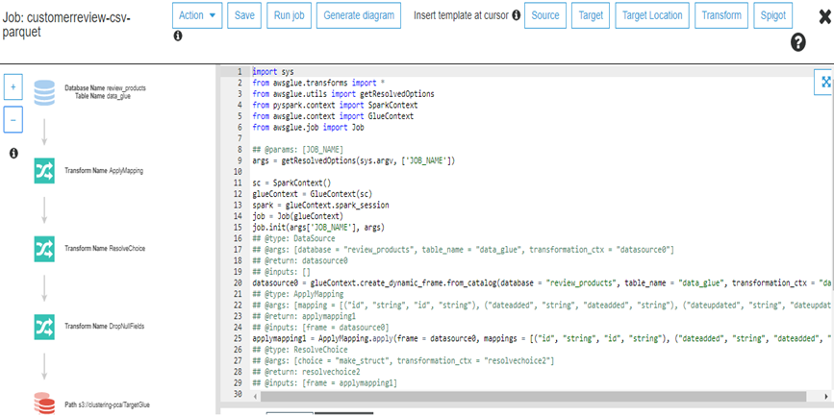This screenshot has height=416, width=834.
Task: Click line number 1 in gutter
Action: pyautogui.click(x=240, y=71)
